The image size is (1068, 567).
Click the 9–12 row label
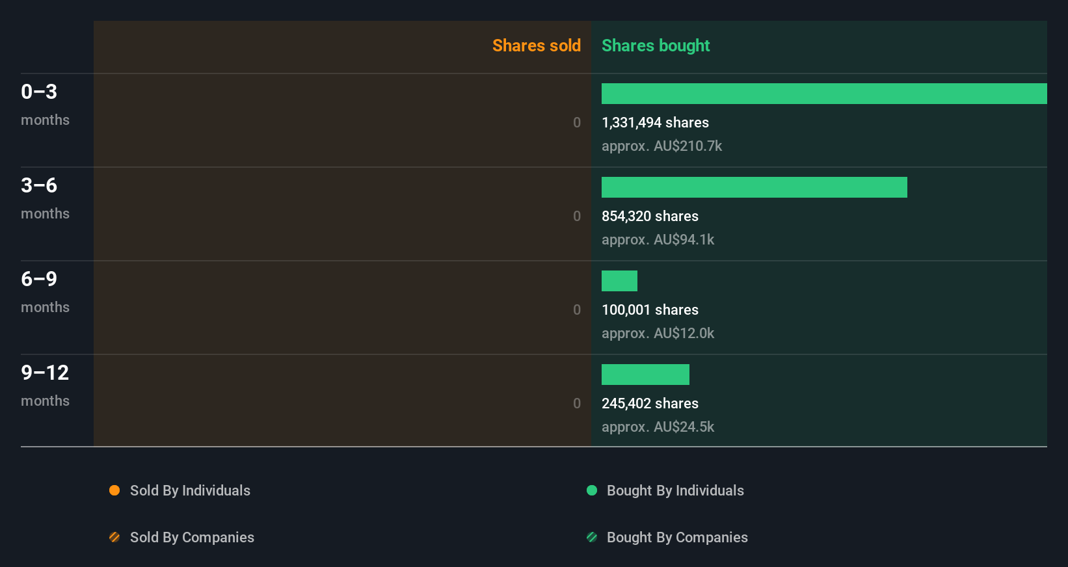coord(45,373)
